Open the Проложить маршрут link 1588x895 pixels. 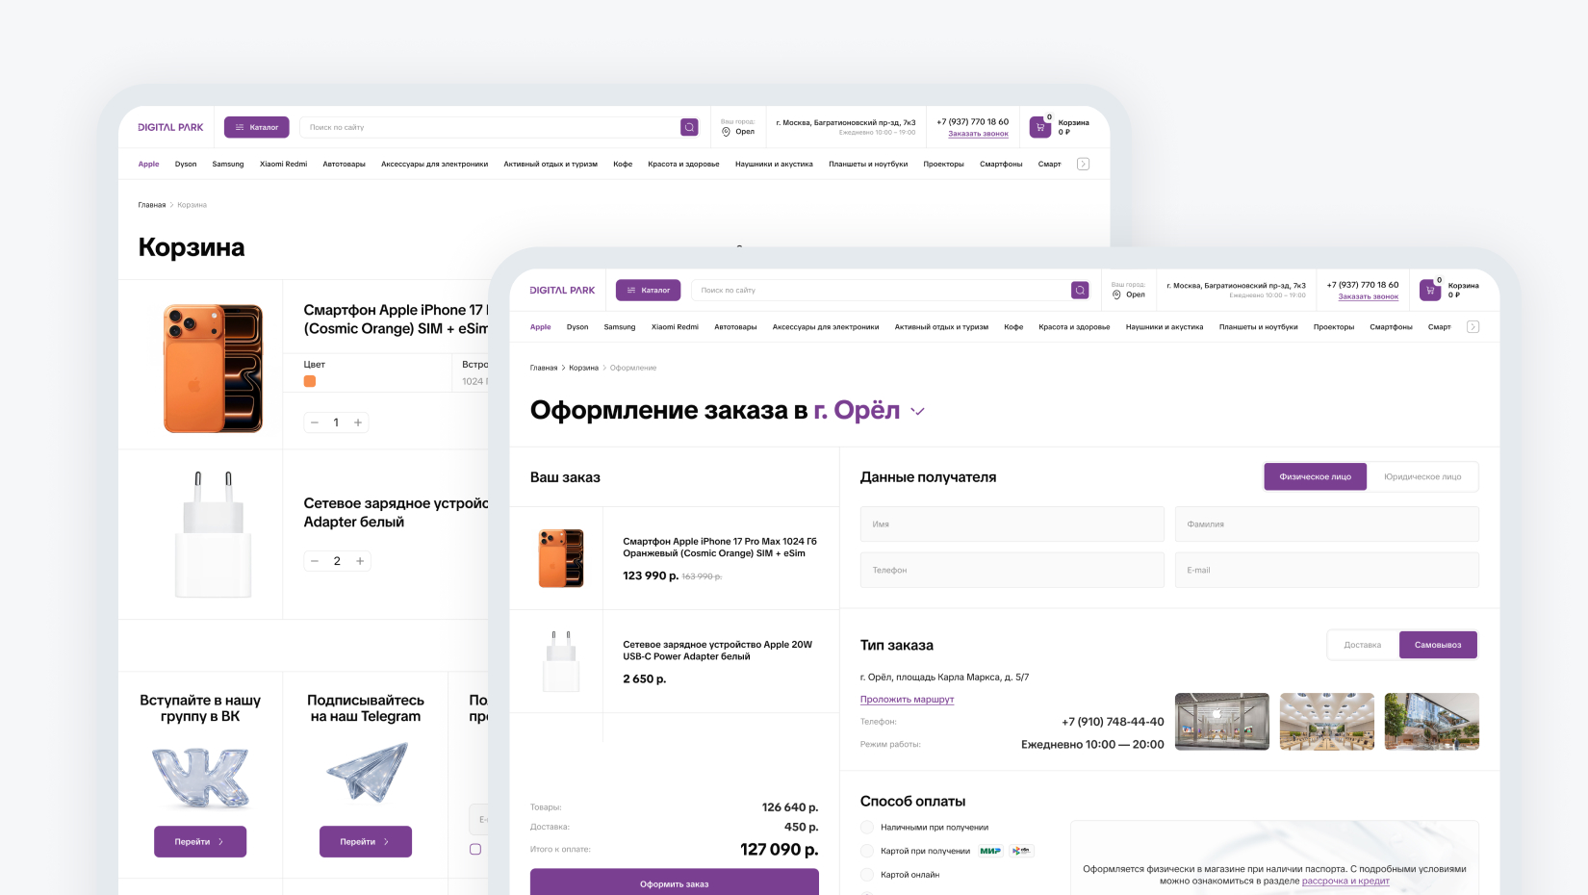(906, 699)
